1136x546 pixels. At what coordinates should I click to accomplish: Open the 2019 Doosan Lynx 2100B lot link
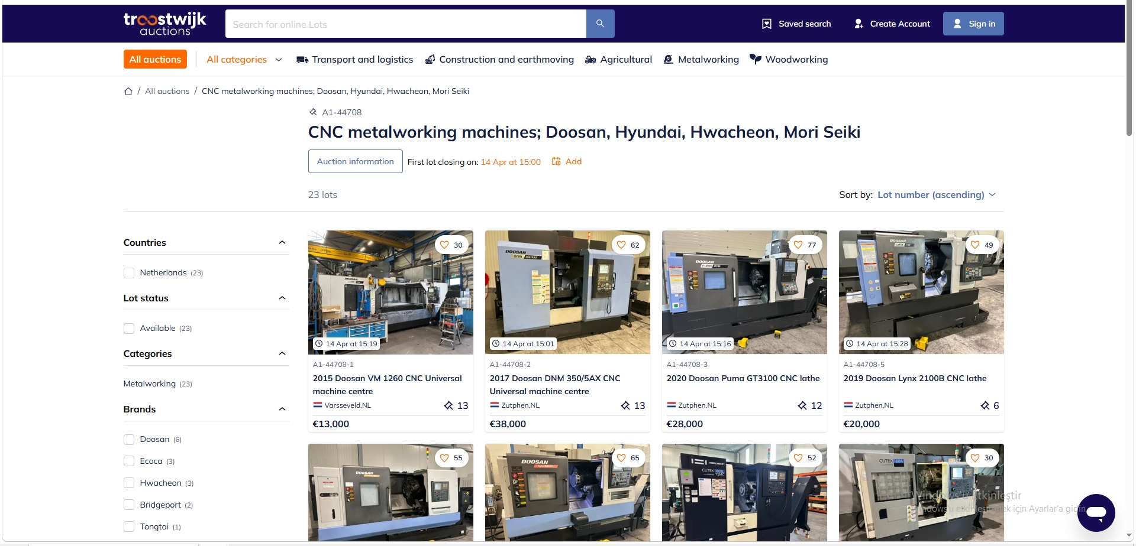click(x=915, y=378)
